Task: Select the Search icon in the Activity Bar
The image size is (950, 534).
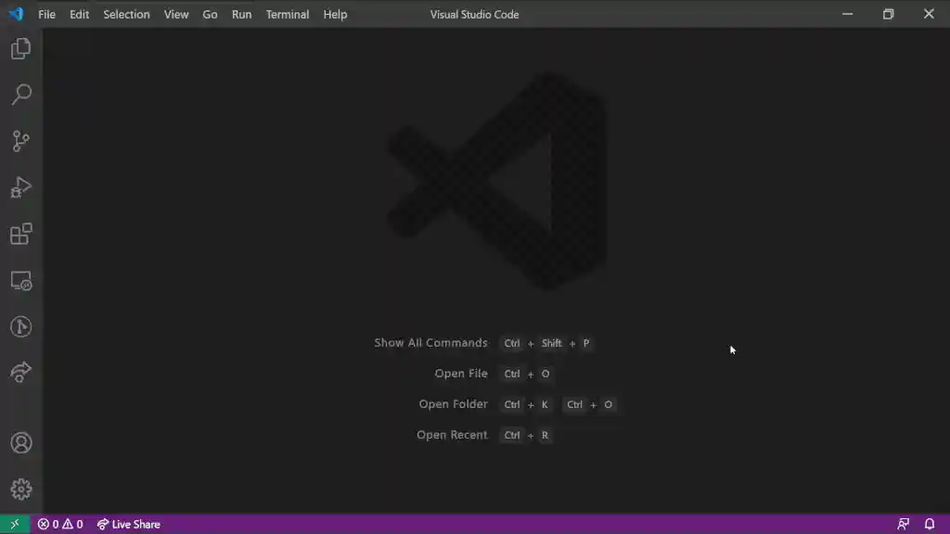Action: [20, 94]
